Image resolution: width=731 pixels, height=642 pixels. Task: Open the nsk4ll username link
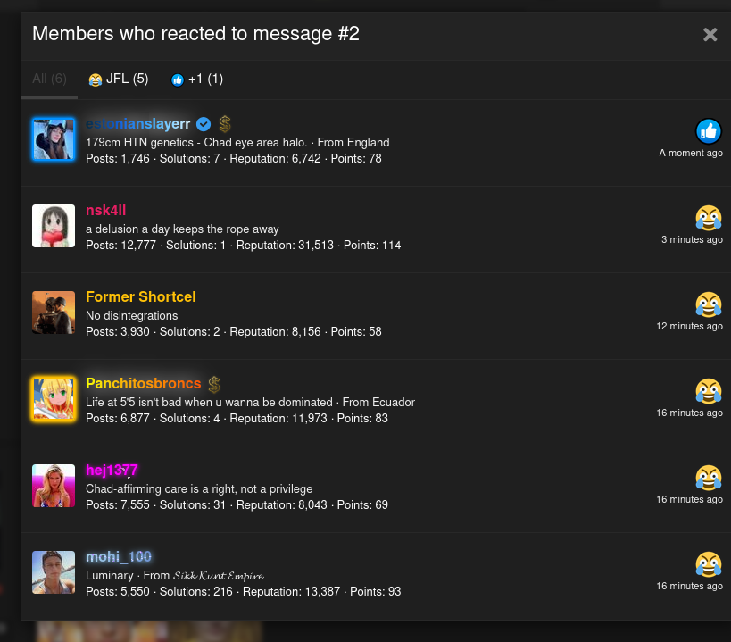coord(105,211)
